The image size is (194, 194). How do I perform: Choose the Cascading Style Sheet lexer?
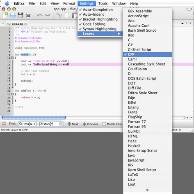point(147,64)
